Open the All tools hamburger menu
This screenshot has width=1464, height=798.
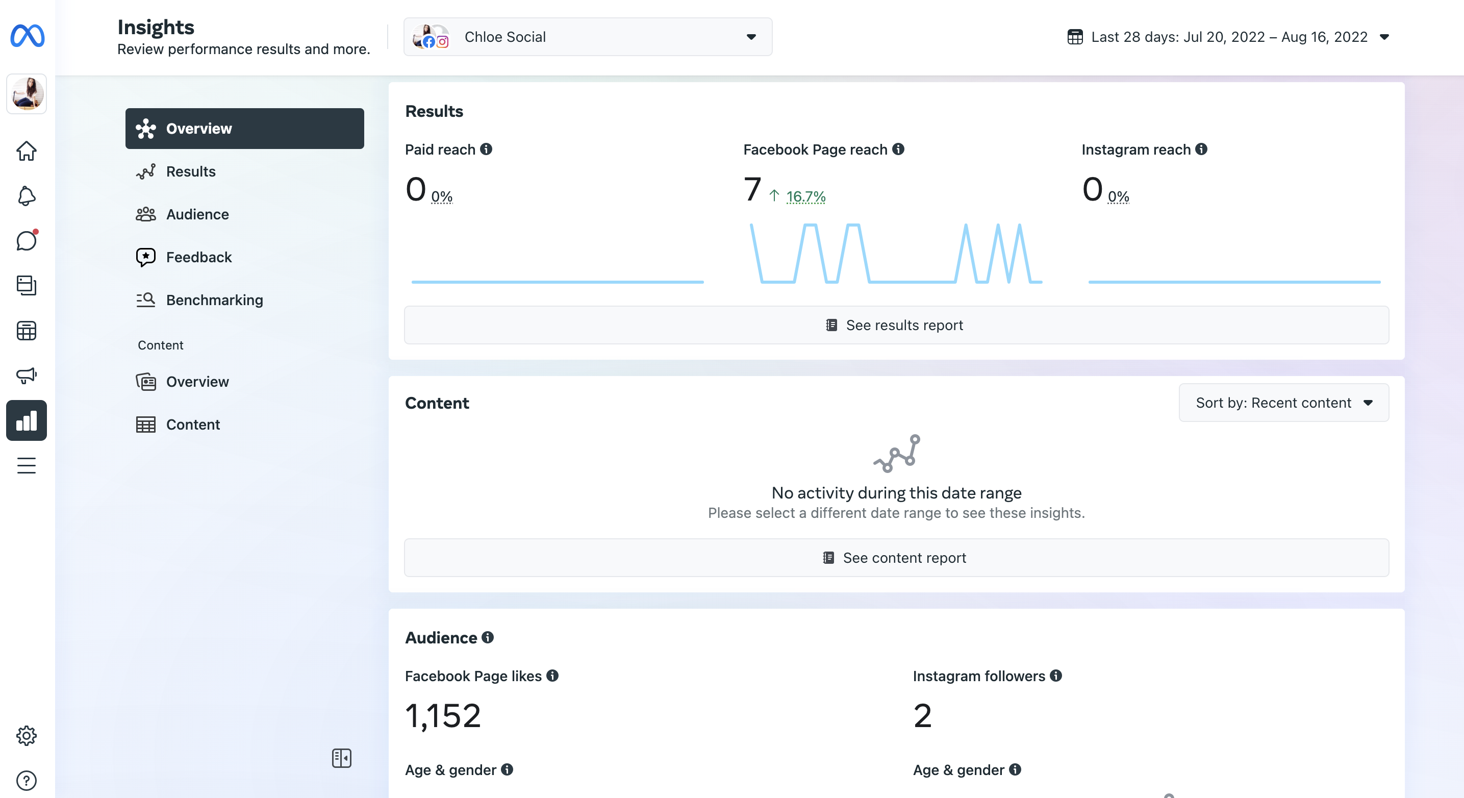point(26,465)
